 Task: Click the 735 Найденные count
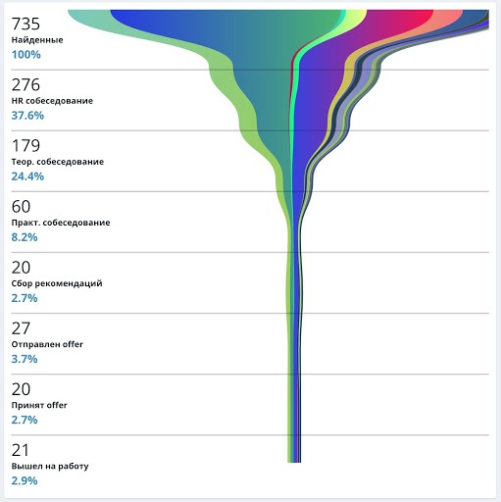coord(25,24)
